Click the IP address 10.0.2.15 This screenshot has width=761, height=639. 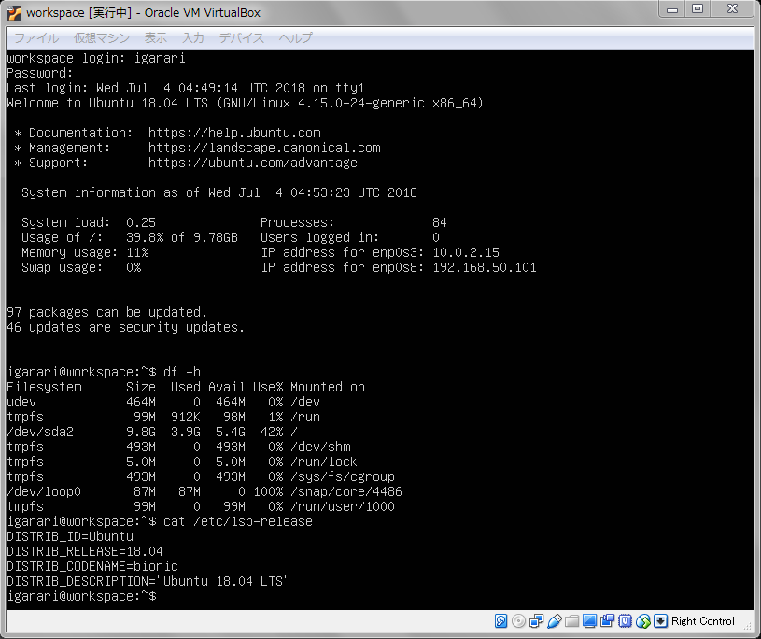point(466,252)
